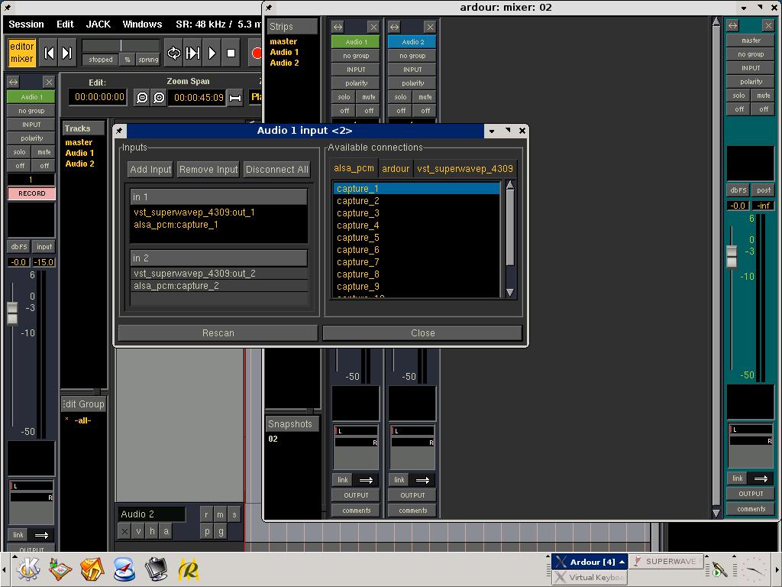Toggle link button on master strip
Image resolution: width=782 pixels, height=587 pixels.
click(737, 478)
